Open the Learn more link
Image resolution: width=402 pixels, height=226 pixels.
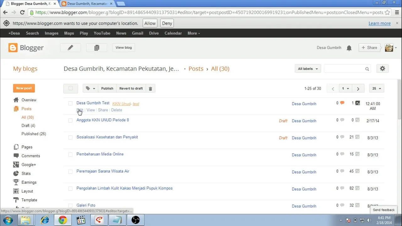[380, 23]
